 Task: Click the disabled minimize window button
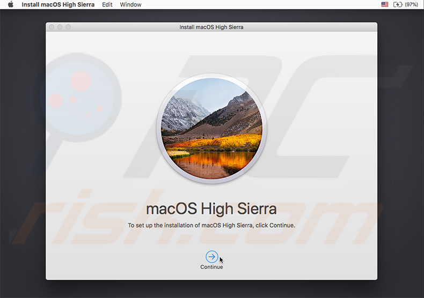60,27
